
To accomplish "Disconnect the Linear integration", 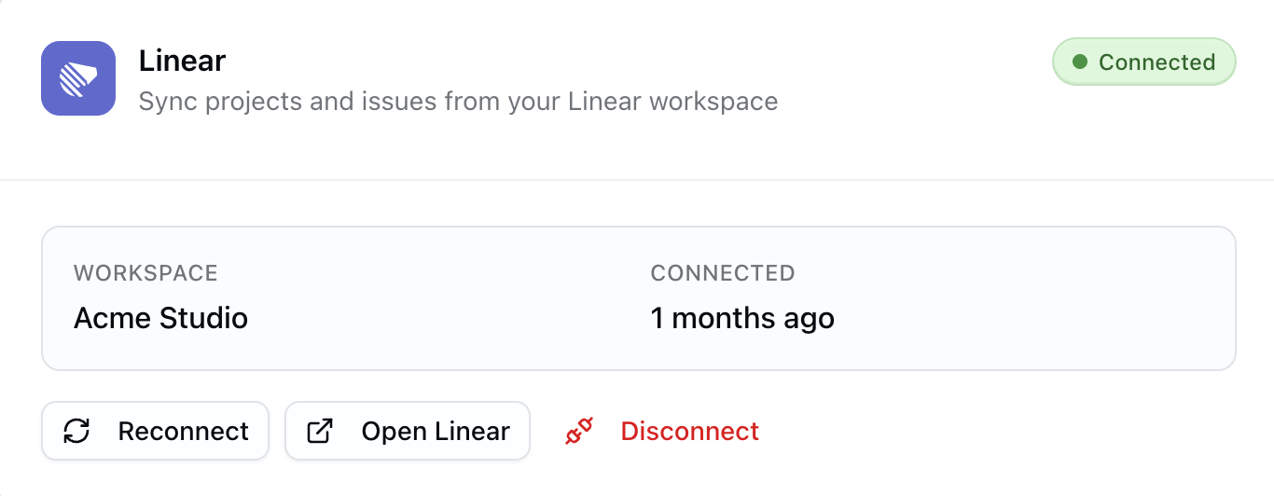I will click(689, 432).
